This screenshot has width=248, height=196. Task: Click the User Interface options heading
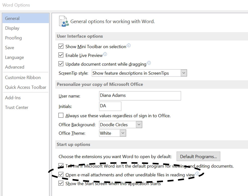coord(80,36)
